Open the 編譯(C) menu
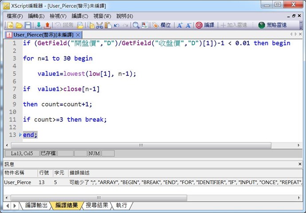Screen dimensions: 306x213 click(80, 16)
